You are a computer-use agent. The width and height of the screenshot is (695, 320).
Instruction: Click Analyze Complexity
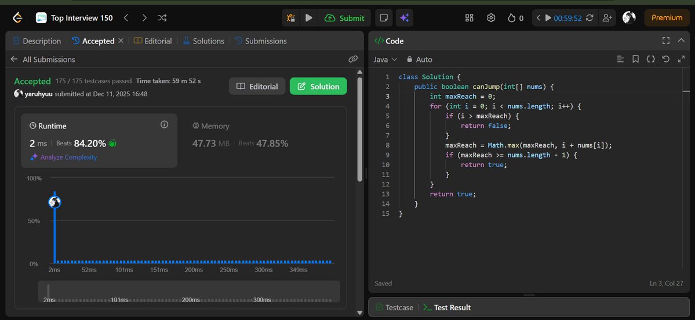tap(63, 157)
